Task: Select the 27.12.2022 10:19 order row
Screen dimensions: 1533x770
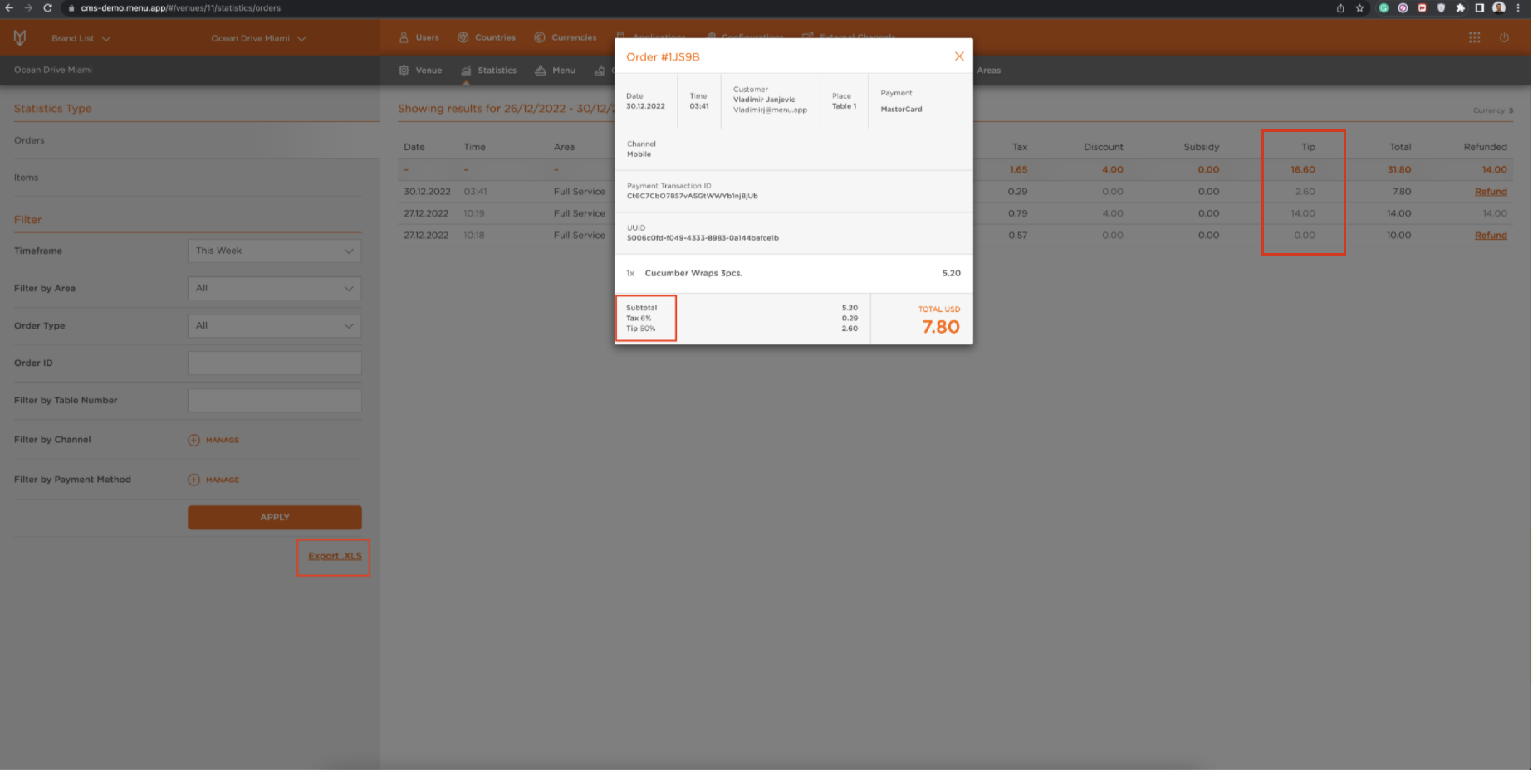Action: coord(955,213)
